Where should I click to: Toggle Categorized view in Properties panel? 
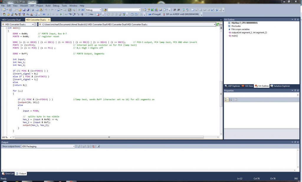tap(226, 100)
